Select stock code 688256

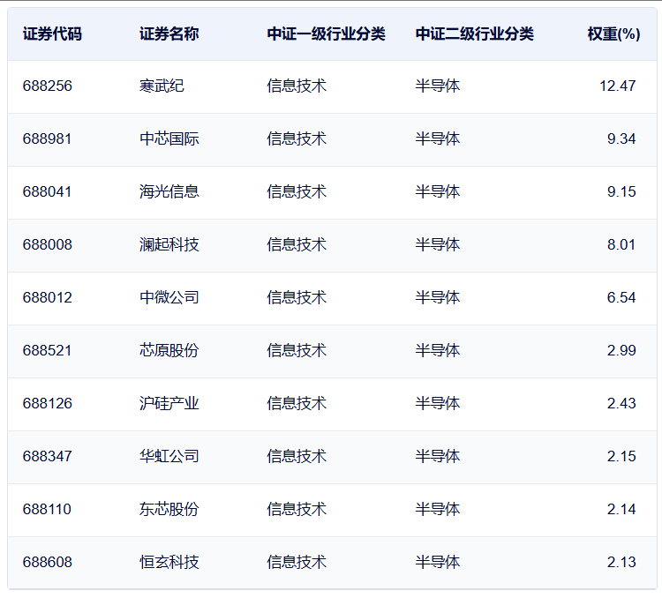(48, 86)
